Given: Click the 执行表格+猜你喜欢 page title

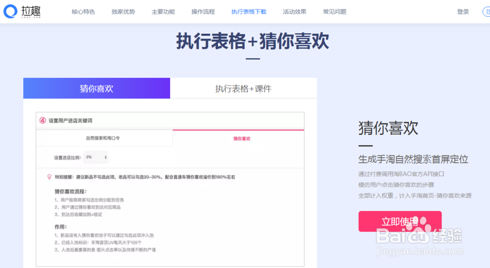Looking at the screenshot, I should tap(253, 41).
